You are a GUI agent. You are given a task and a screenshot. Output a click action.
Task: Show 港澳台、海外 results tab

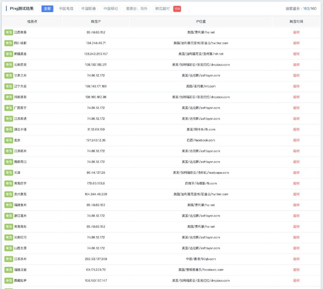pos(136,8)
